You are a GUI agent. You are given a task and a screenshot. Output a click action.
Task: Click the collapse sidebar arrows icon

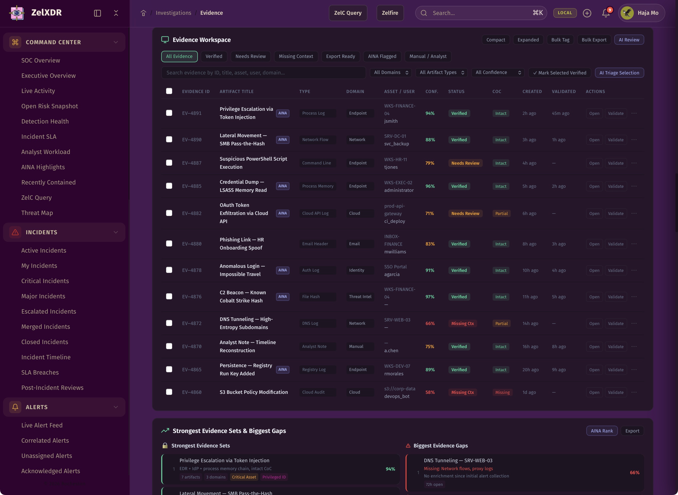click(x=116, y=13)
